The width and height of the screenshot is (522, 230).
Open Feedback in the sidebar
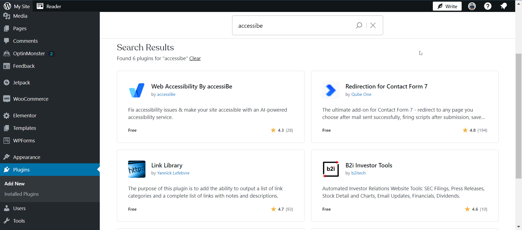pos(50,66)
